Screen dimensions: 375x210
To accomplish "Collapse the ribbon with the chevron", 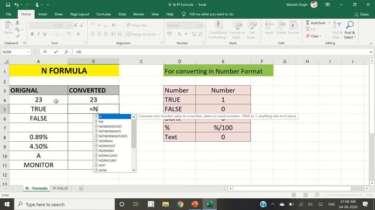I will click(371, 43).
